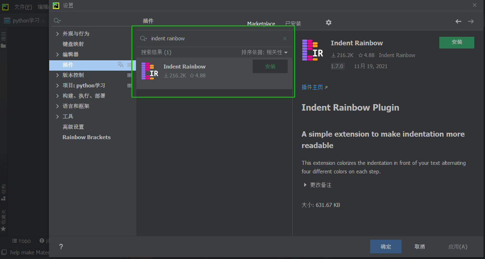Click the python学习 project folder in breadcrumb
Image resolution: width=485 pixels, height=259 pixels.
pyautogui.click(x=7, y=20)
